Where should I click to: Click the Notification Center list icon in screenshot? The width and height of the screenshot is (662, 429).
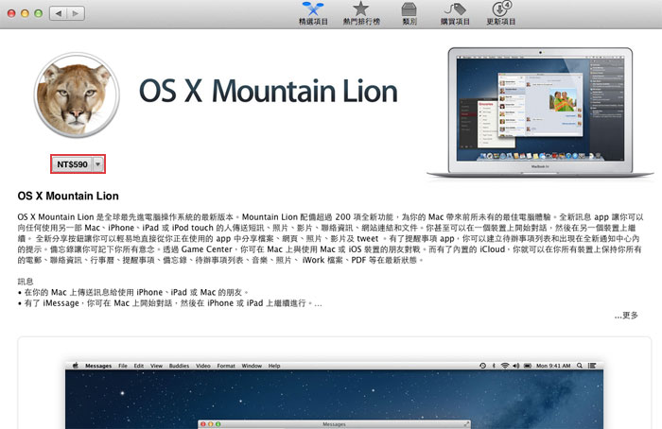click(592, 366)
